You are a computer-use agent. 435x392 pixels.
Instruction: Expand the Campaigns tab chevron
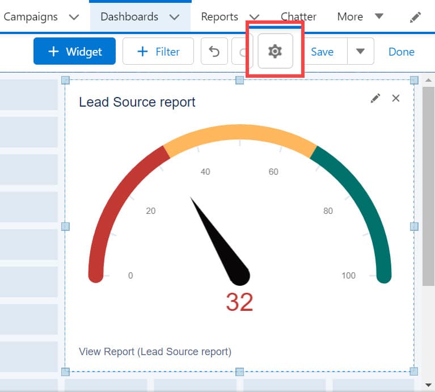74,17
